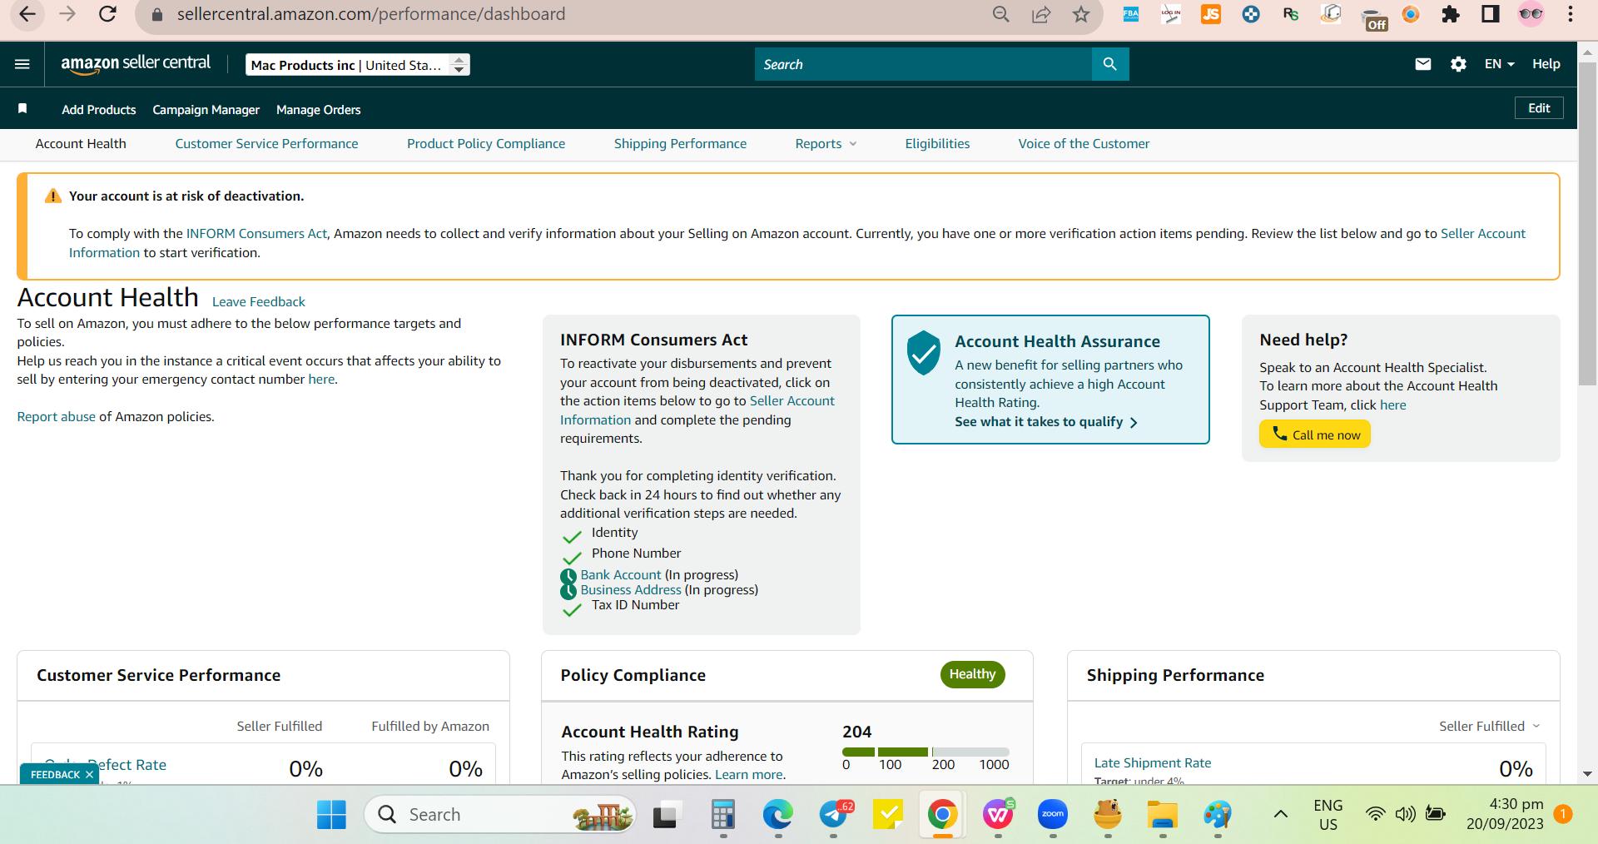
Task: Click the Amazon Seller Central logo
Action: [136, 64]
